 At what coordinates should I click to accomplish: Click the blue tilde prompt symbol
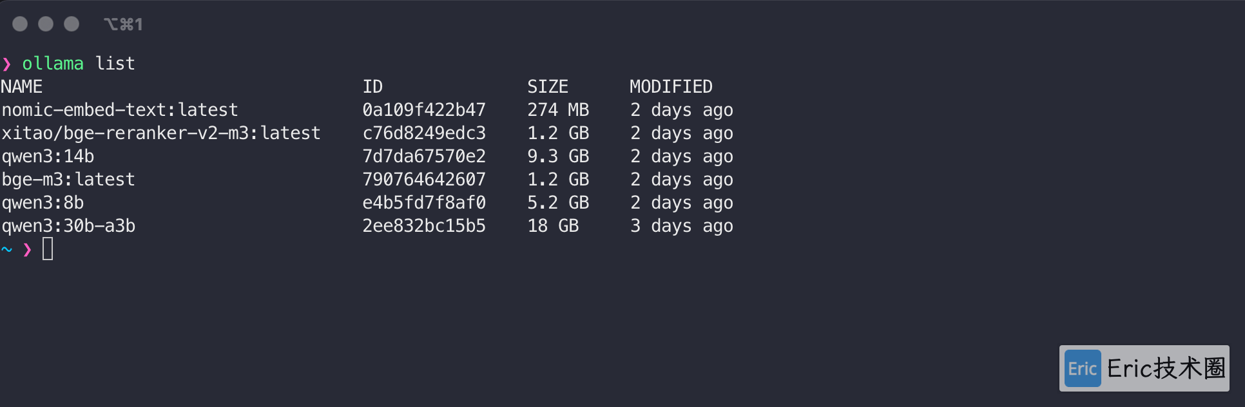[7, 249]
